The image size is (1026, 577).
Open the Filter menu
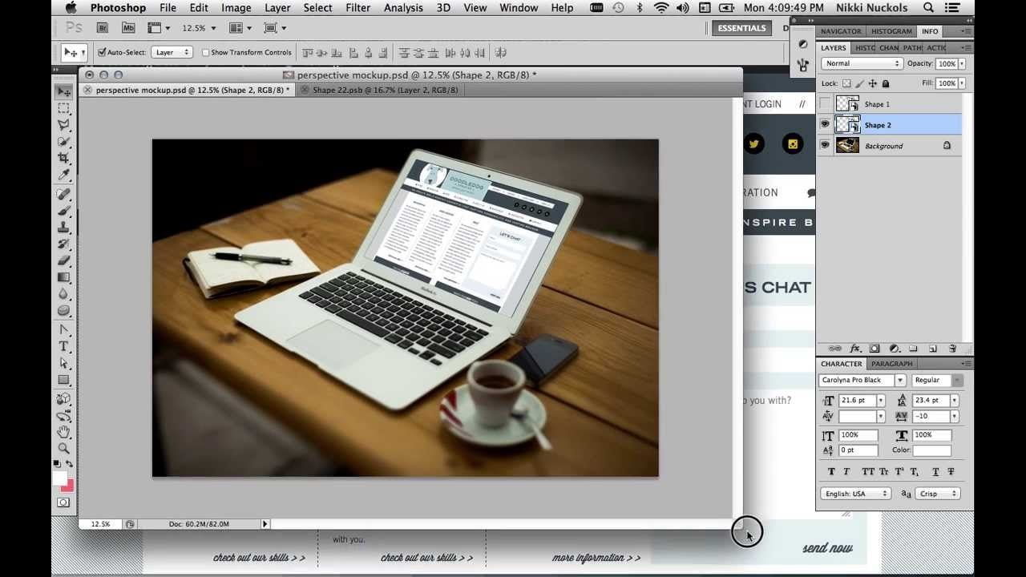tap(357, 8)
